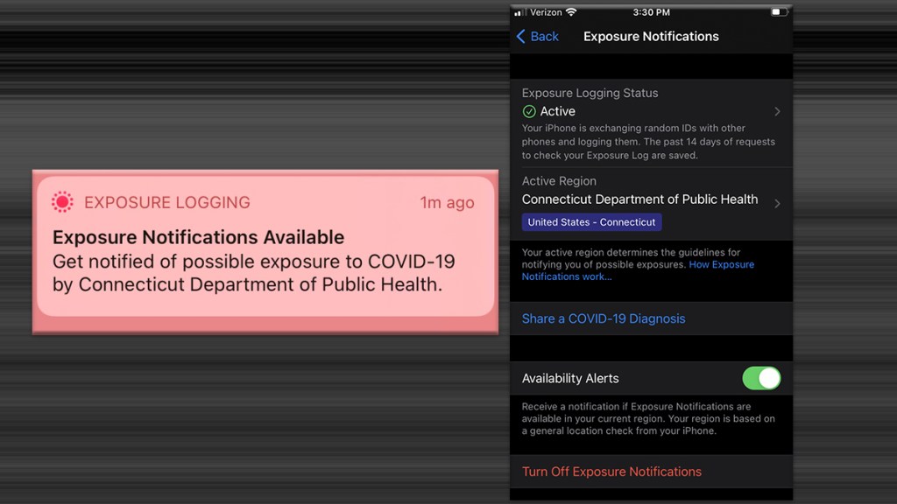Tap the United States - Connecticut badge
This screenshot has width=897, height=504.
591,222
